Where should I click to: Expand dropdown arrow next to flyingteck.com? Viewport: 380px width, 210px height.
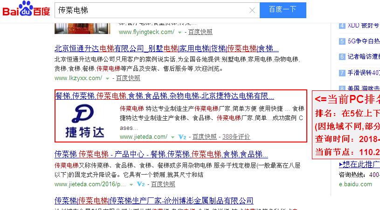(x=180, y=32)
